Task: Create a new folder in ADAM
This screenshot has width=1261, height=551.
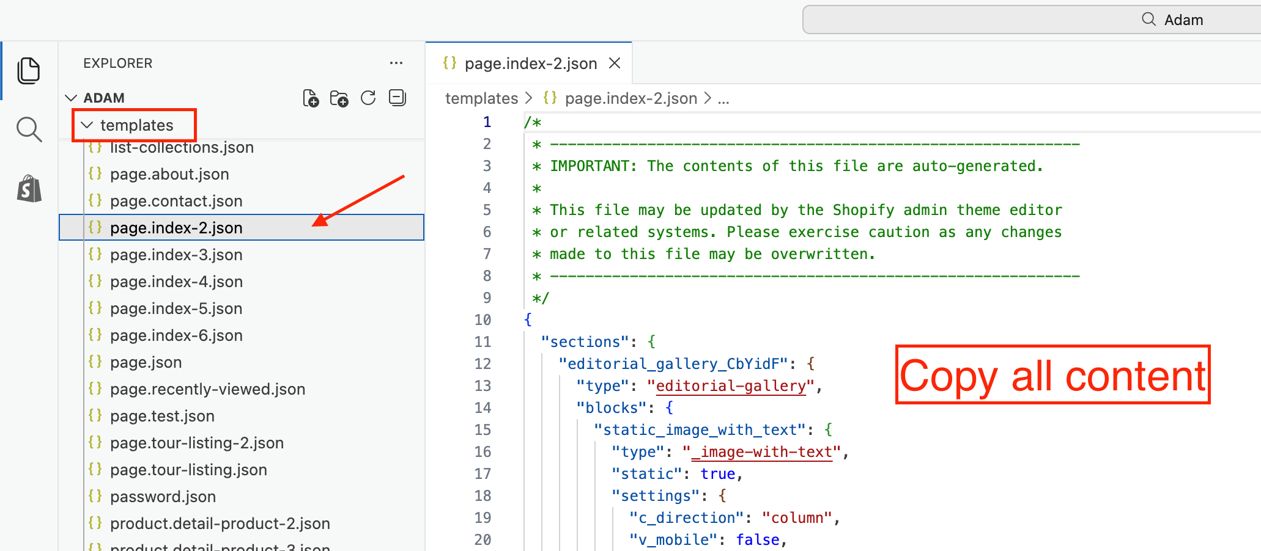Action: pos(339,98)
